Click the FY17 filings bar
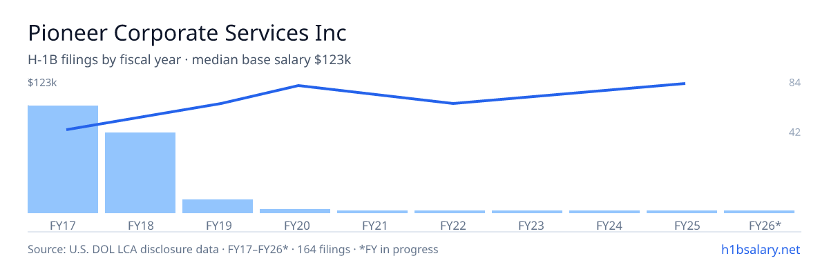Screen dimensions: 829x276 (63, 159)
